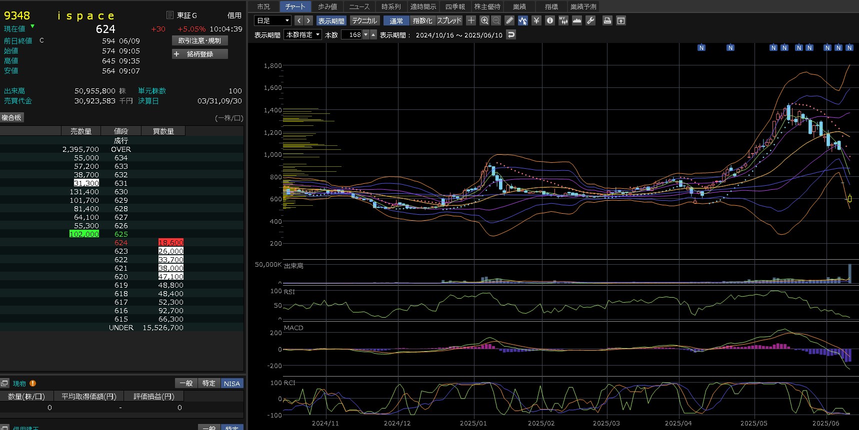Click the 成行 row in order book
This screenshot has width=859, height=430.
point(121,141)
